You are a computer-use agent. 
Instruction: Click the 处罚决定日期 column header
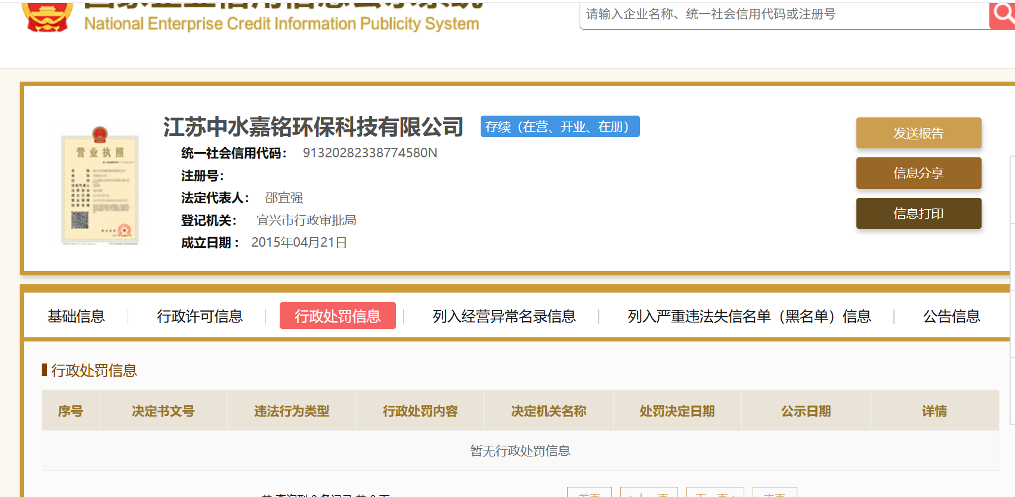(677, 411)
